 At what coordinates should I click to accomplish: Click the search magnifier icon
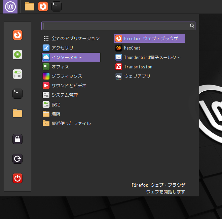point(192,26)
